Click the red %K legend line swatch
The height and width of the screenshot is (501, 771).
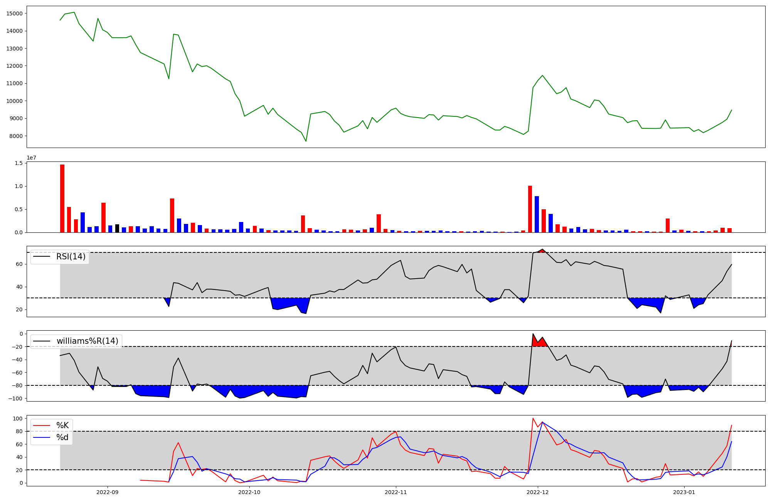click(x=42, y=425)
